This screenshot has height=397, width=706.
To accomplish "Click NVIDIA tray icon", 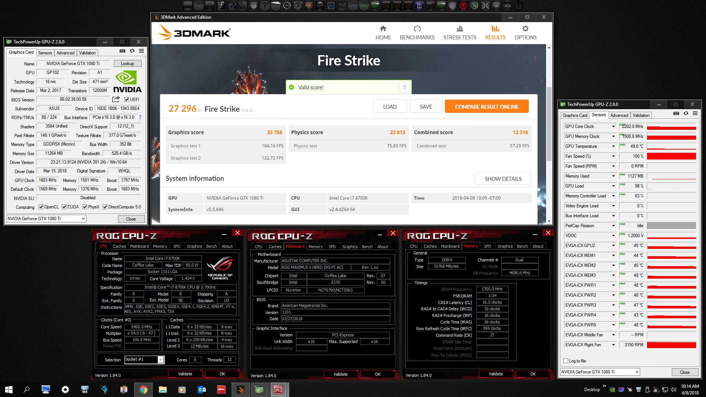I will [x=612, y=390].
